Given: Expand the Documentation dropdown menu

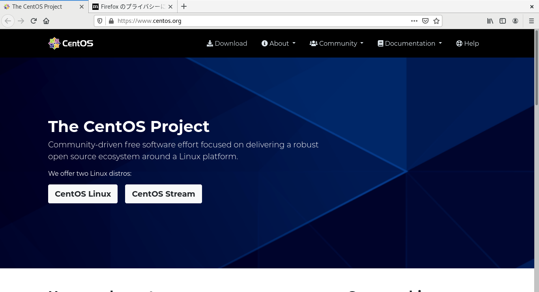Looking at the screenshot, I should coord(410,43).
